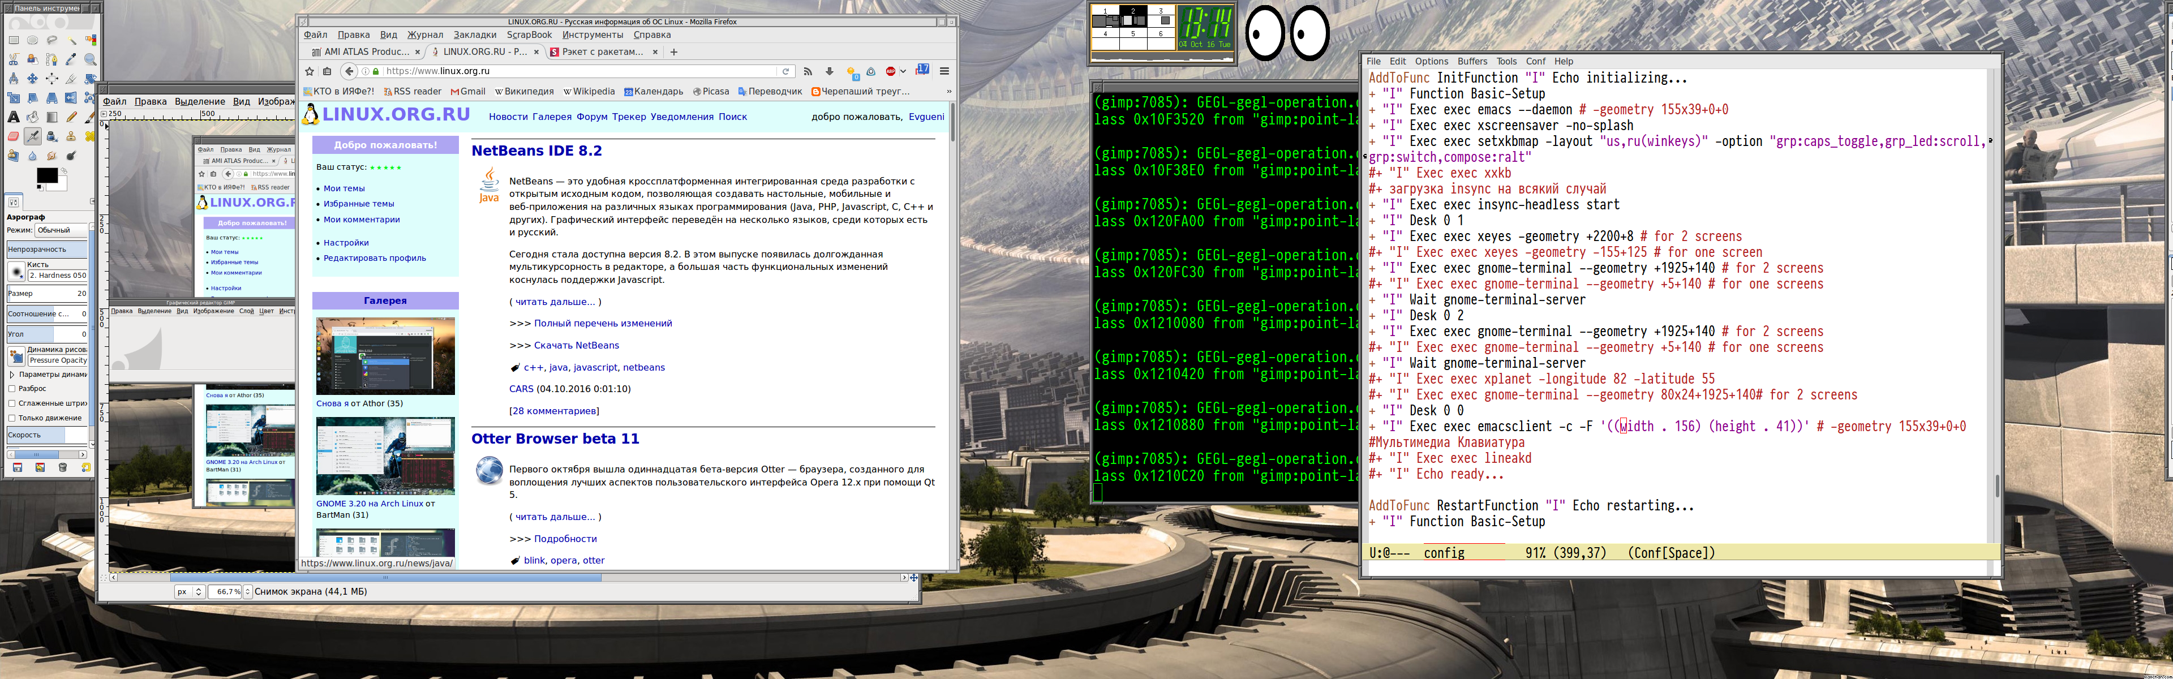
Task: Select GIMP Paths pen tool
Action: click(51, 60)
